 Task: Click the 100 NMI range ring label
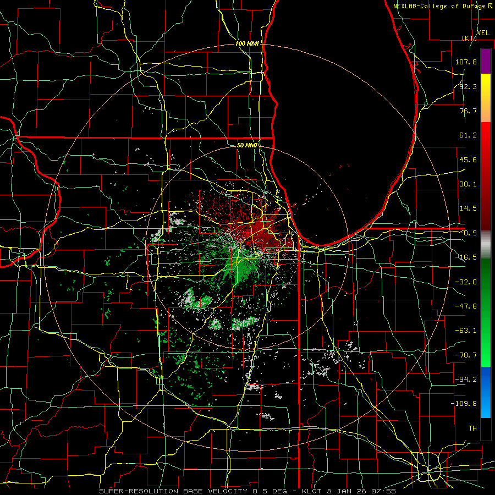coord(247,43)
